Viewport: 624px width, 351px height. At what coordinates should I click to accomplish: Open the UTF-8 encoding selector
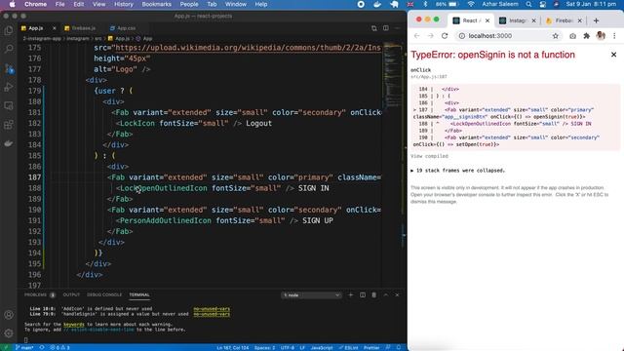click(x=288, y=347)
